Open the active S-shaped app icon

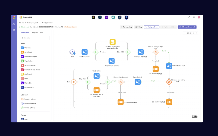tap(126, 17)
